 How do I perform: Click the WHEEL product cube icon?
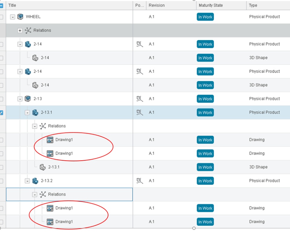point(20,17)
